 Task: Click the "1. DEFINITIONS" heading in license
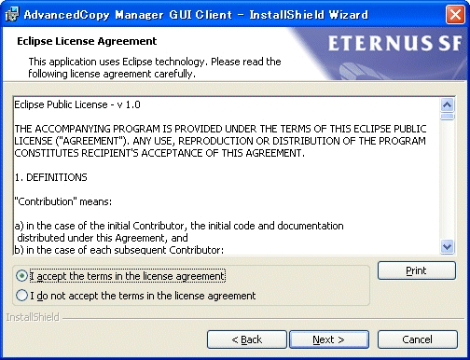(51, 177)
